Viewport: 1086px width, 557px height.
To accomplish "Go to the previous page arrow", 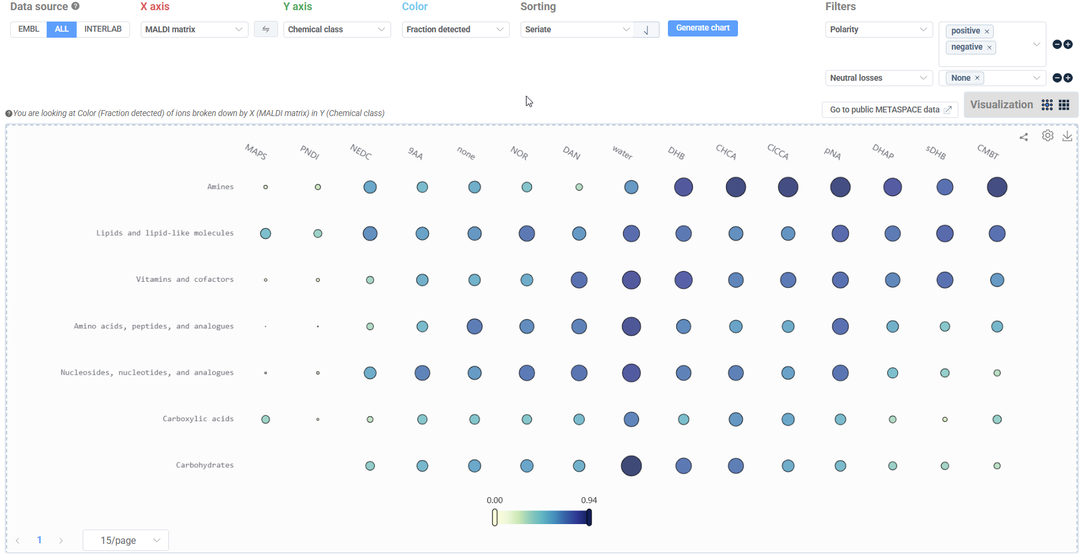I will coord(18,540).
